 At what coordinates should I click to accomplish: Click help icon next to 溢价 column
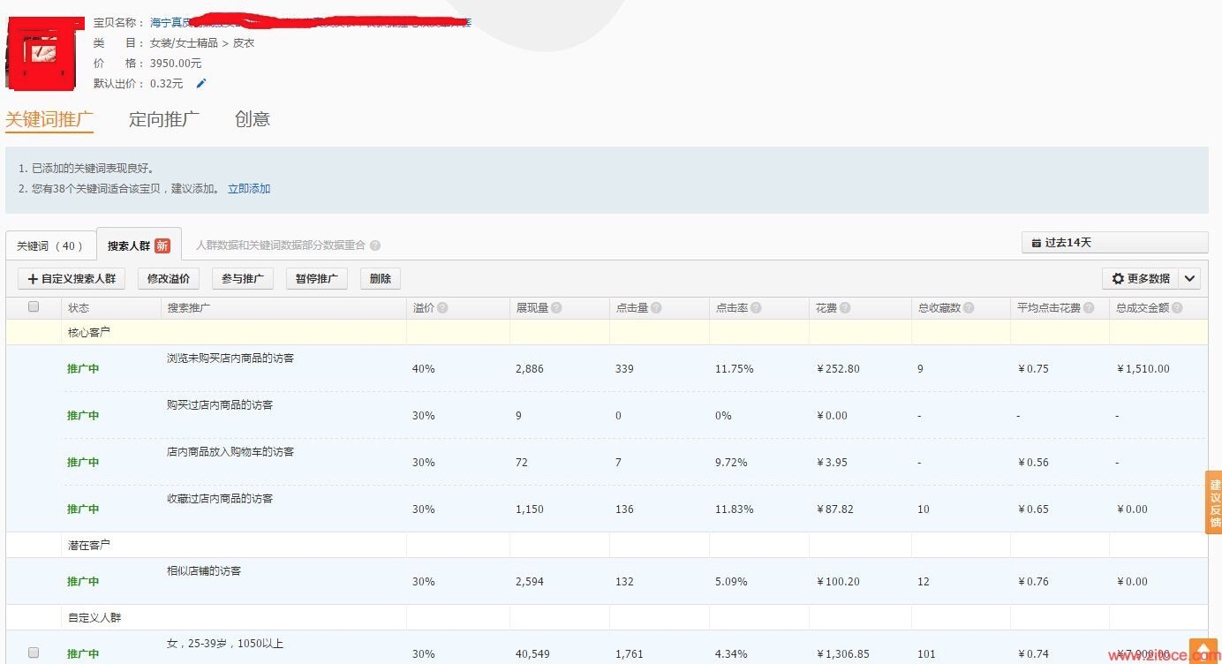pos(442,308)
